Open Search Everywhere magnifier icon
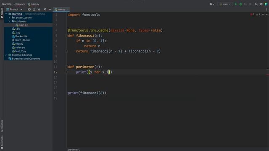 [256, 4]
